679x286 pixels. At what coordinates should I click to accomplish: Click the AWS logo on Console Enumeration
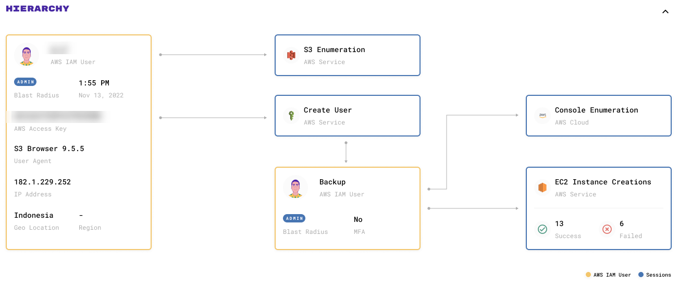click(542, 116)
